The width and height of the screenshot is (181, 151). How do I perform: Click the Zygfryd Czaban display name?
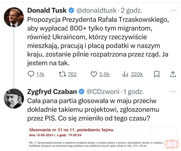(52, 91)
